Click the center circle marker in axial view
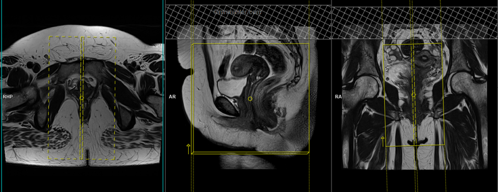 [82, 98]
